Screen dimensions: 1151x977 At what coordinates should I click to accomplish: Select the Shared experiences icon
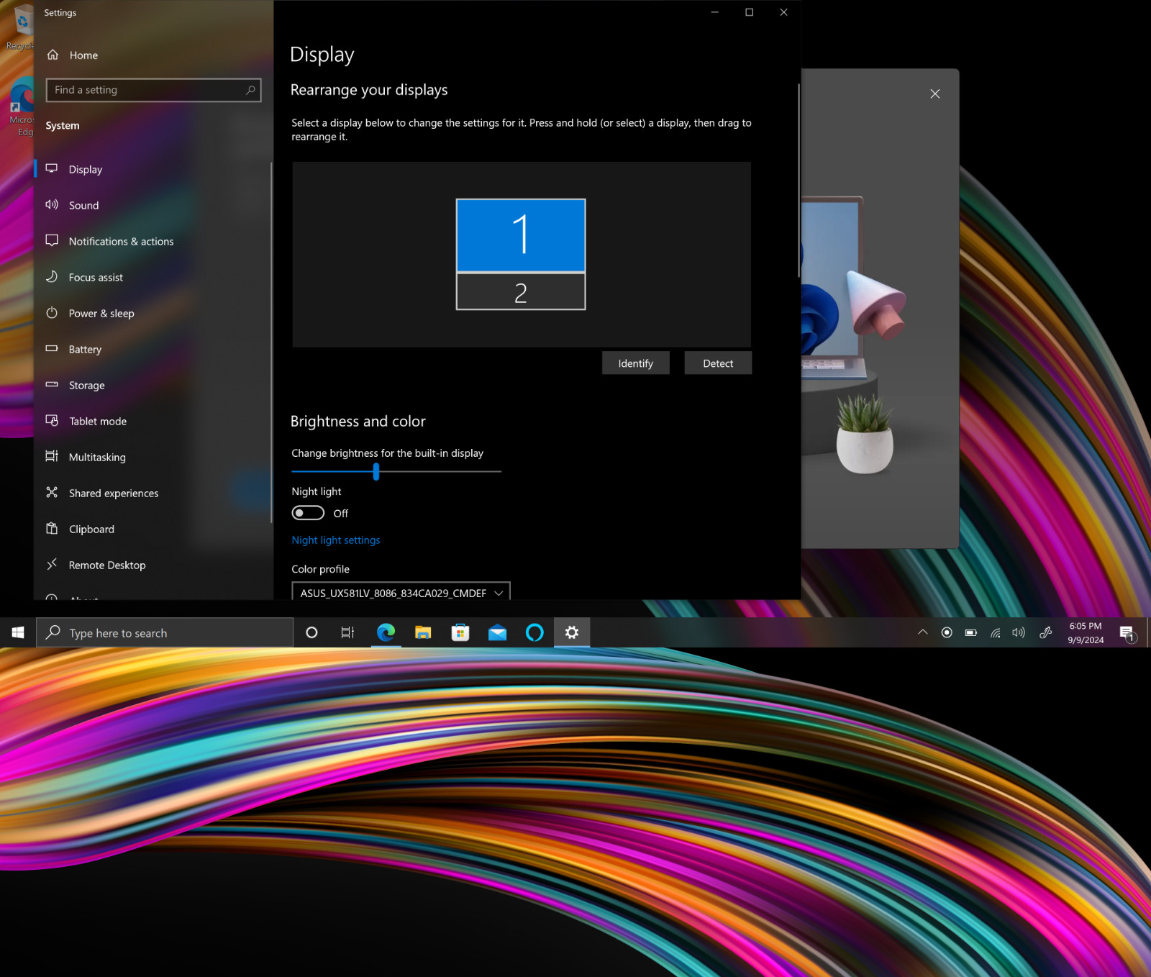coord(52,492)
